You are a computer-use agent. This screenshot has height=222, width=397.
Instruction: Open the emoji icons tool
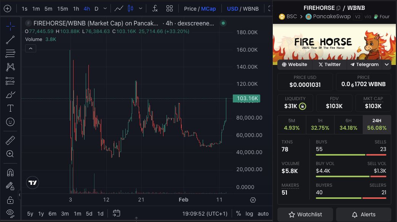tap(10, 122)
